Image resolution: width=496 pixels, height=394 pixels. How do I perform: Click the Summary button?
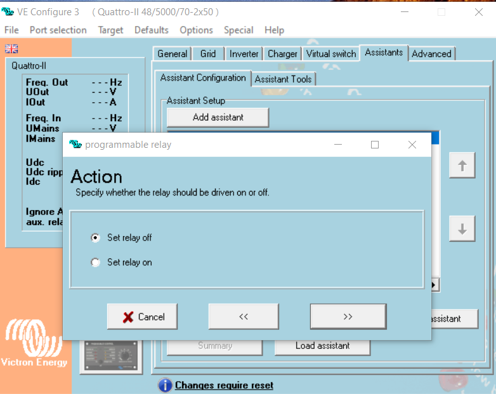click(215, 346)
